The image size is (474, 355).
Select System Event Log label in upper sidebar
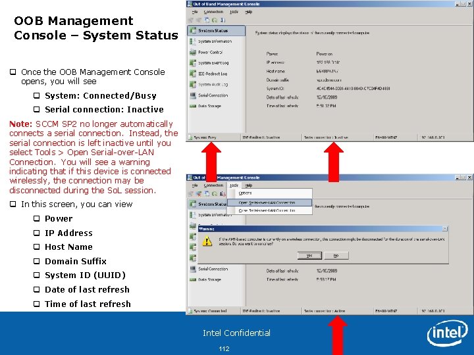(x=213, y=63)
